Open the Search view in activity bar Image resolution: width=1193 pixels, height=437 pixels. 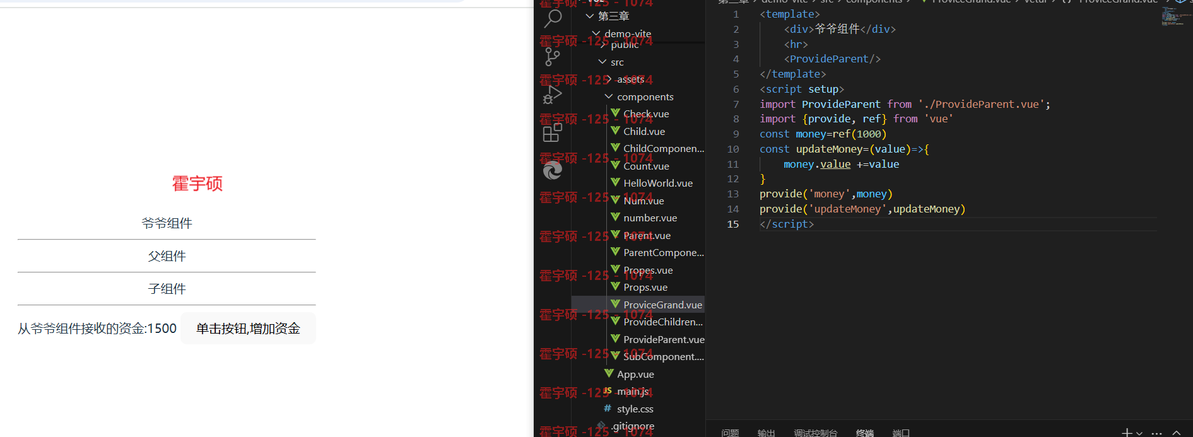tap(553, 19)
